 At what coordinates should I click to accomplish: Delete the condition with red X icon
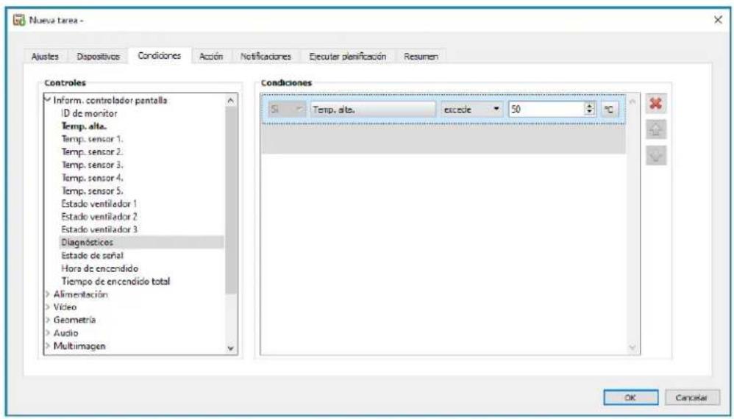pyautogui.click(x=656, y=104)
